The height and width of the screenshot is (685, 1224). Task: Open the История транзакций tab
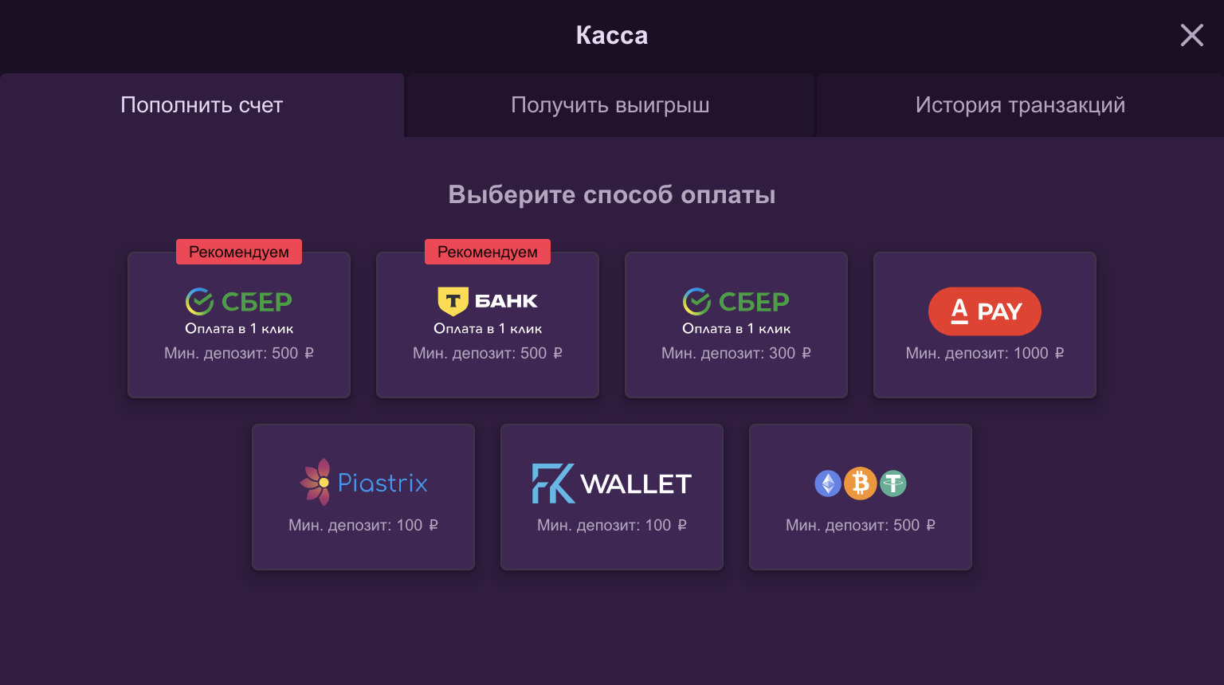click(x=1020, y=105)
